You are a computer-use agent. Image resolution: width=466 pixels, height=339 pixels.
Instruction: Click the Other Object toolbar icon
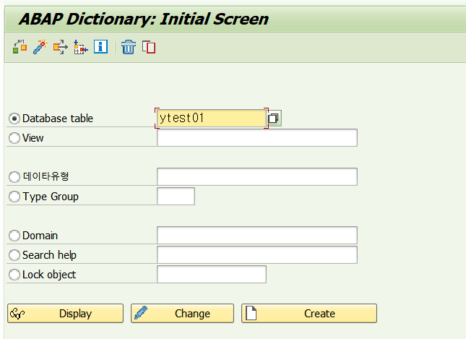20,47
